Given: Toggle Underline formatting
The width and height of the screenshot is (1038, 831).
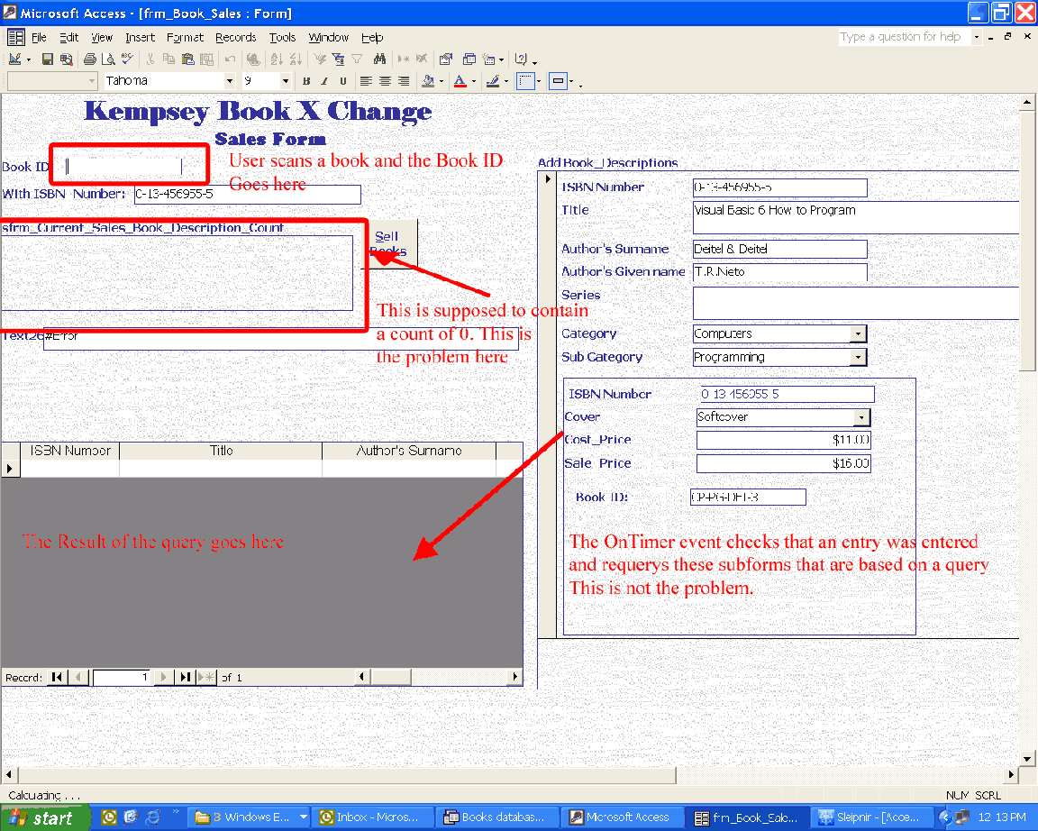Looking at the screenshot, I should click(x=343, y=81).
